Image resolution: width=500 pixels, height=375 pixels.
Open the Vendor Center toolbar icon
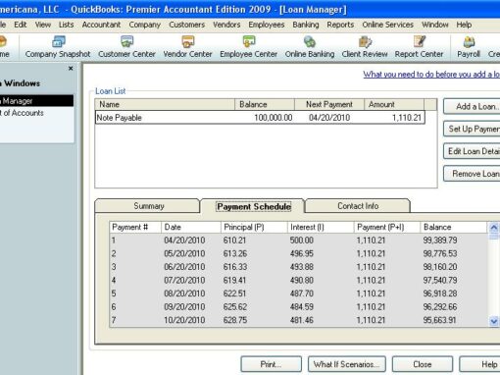(x=187, y=47)
